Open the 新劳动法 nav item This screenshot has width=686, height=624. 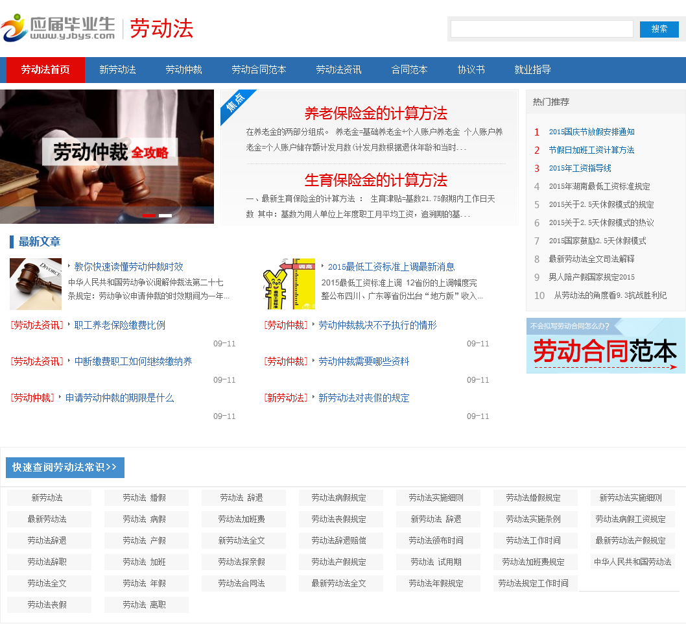pyautogui.click(x=117, y=69)
